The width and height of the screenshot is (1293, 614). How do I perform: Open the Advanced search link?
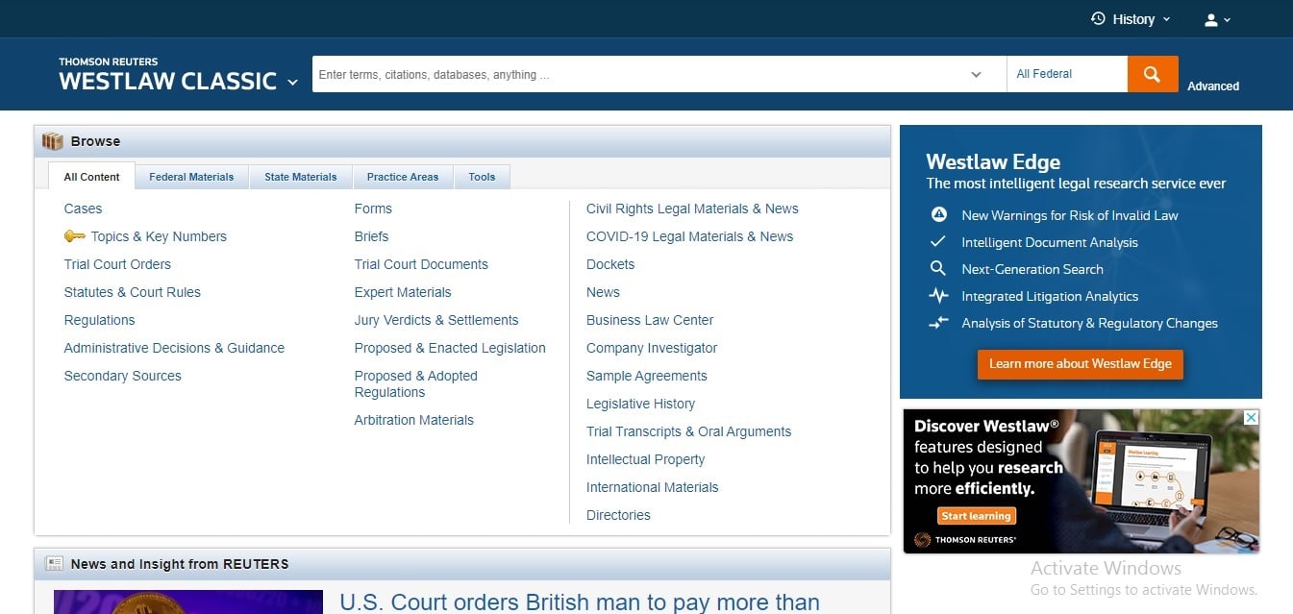coord(1212,86)
